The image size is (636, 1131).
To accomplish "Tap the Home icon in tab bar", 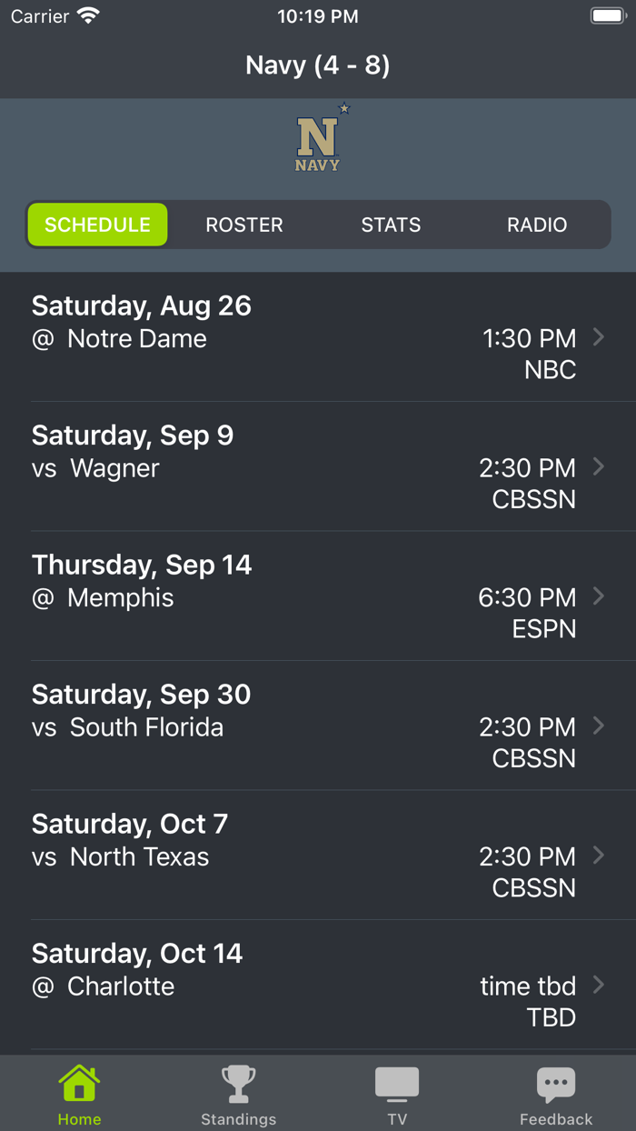I will click(79, 1084).
